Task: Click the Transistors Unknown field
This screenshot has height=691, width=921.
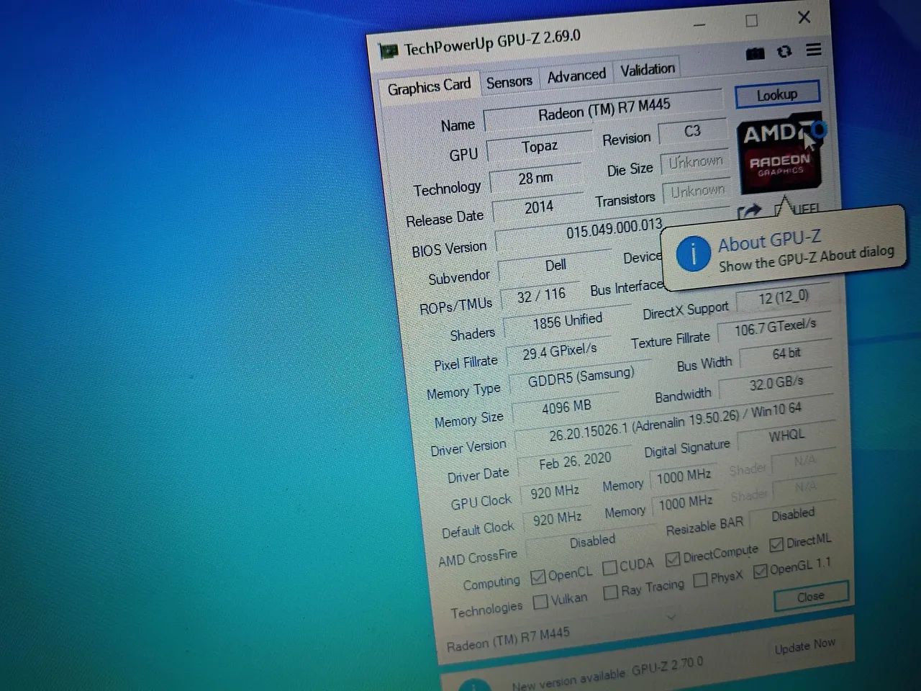Action: (697, 191)
